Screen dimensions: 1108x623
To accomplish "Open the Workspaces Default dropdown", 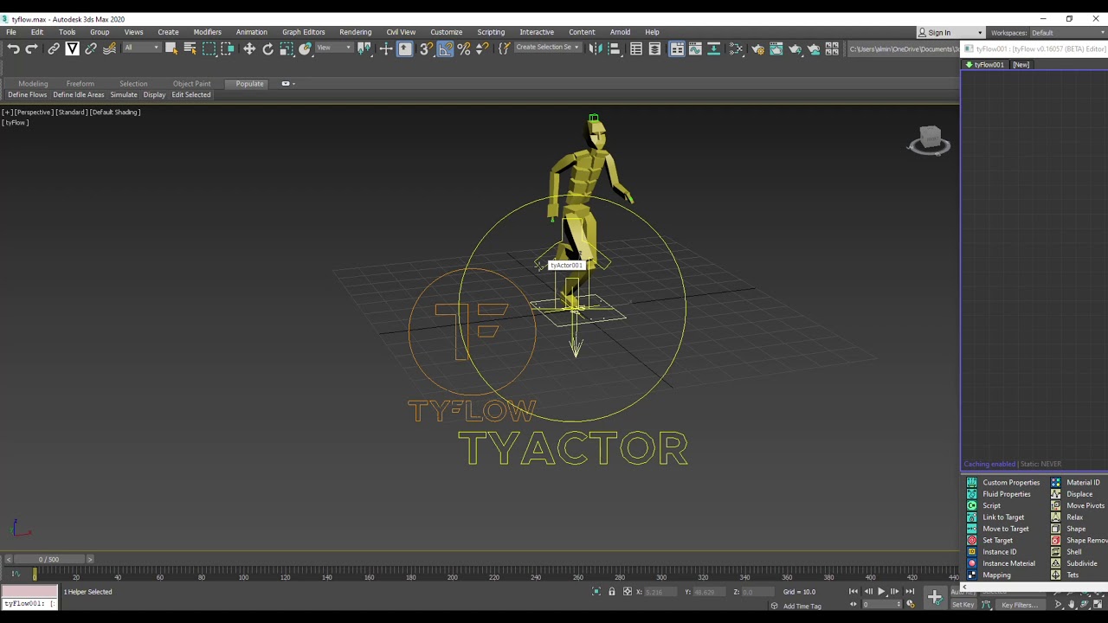I will tap(1069, 33).
